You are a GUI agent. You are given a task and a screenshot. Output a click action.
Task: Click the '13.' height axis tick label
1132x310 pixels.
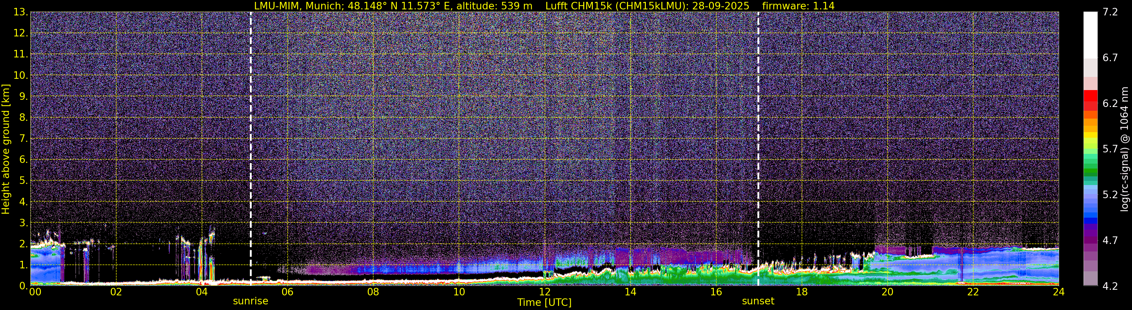pos(21,12)
